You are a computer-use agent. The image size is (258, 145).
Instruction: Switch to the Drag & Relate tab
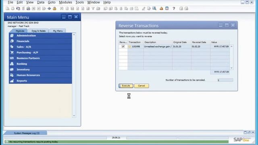pyautogui.click(x=39, y=31)
